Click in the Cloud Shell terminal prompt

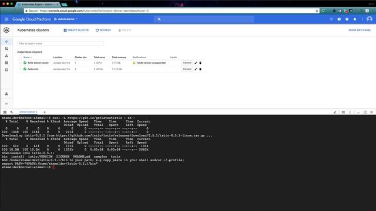[53, 167]
